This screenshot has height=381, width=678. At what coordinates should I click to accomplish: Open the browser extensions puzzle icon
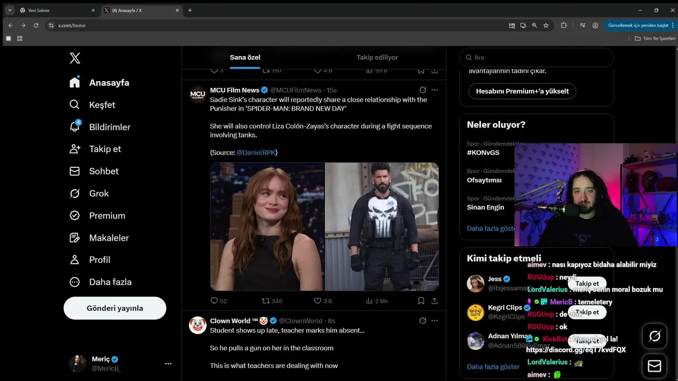coord(564,25)
